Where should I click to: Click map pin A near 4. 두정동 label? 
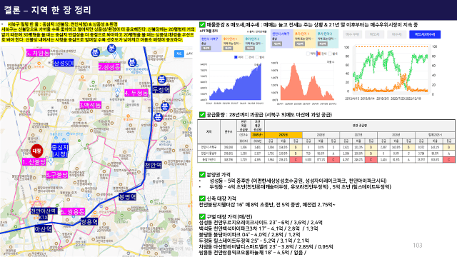click(x=117, y=91)
